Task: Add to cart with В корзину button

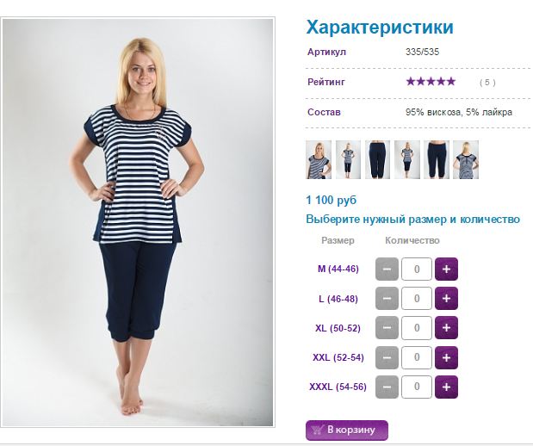Action: tap(347, 430)
